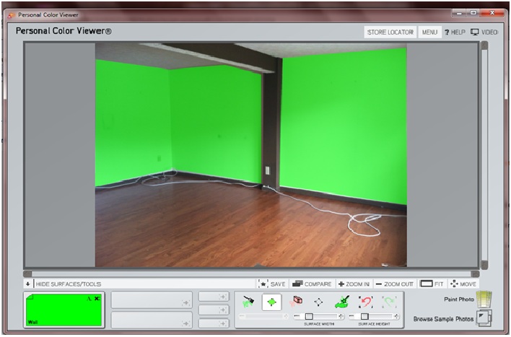Click the dark column between the green walls
Image resolution: width=511 pixels, height=337 pixels.
[271, 124]
